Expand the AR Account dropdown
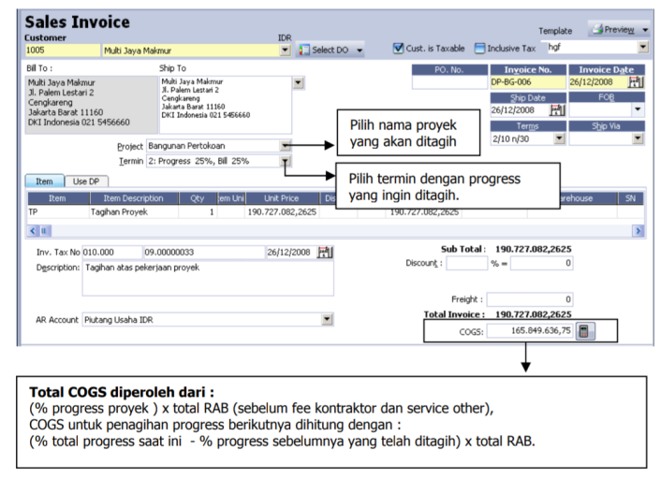Image resolution: width=660 pixels, height=479 pixels. click(x=327, y=320)
